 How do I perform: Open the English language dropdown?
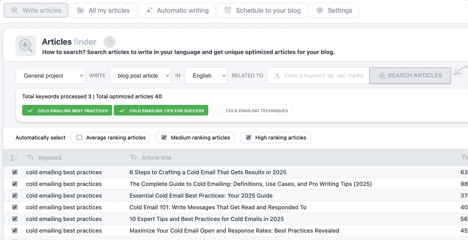[206, 76]
